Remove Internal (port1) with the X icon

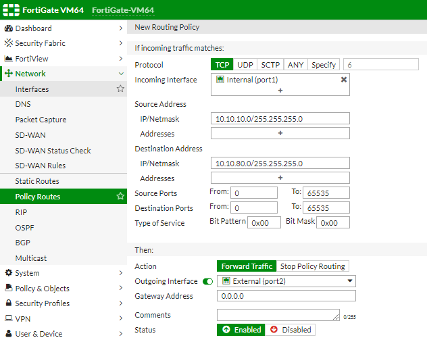point(343,80)
